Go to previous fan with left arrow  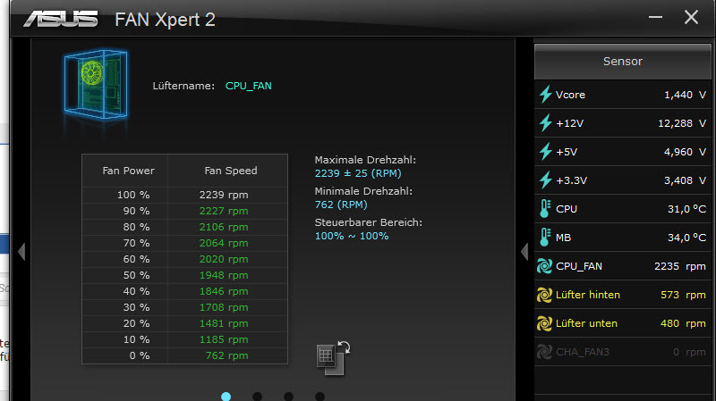click(21, 252)
